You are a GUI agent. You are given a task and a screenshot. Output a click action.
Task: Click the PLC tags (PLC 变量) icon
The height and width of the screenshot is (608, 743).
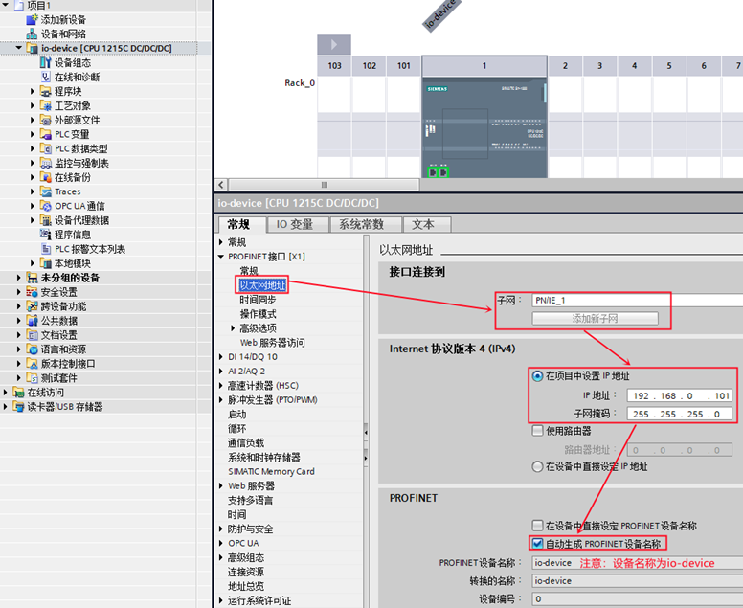tap(46, 134)
